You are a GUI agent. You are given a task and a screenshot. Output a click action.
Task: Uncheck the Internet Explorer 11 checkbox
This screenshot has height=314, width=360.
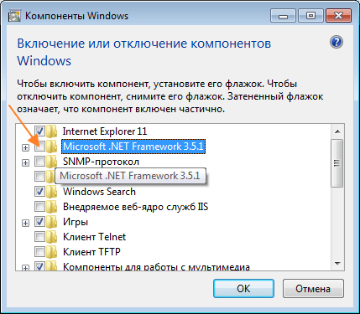[39, 131]
